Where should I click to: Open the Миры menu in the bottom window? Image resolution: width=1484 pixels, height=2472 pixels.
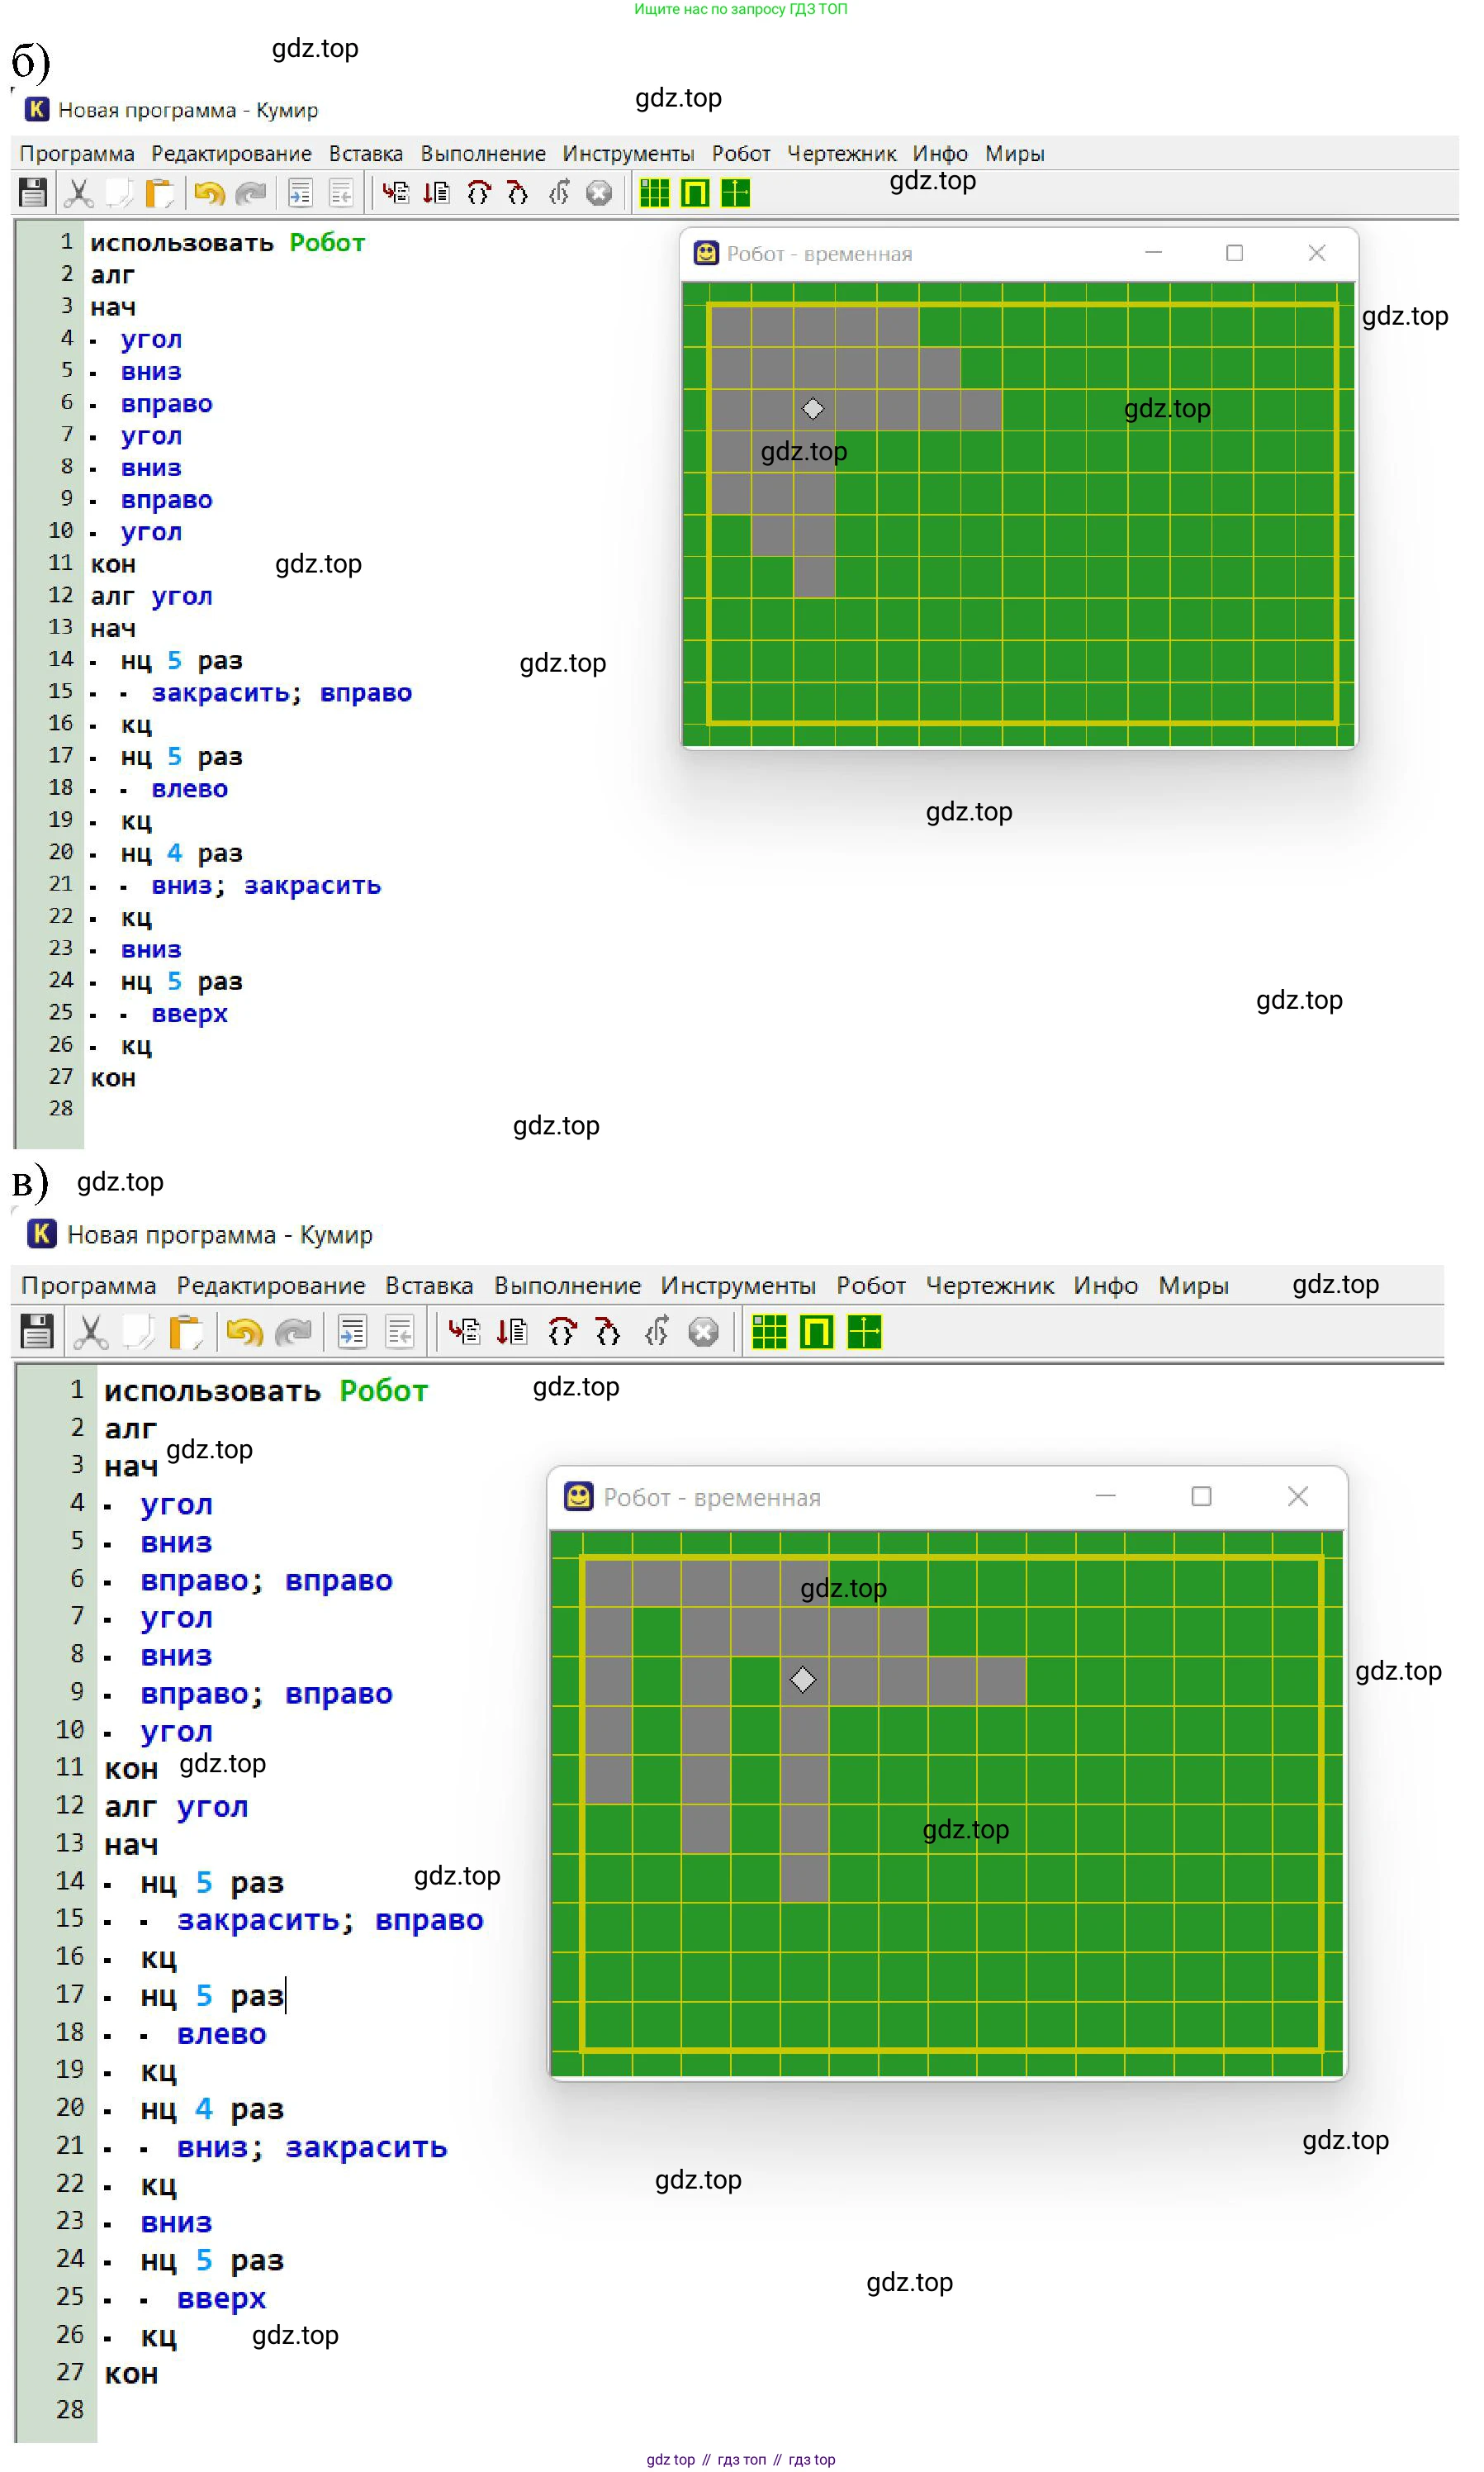[x=1193, y=1286]
